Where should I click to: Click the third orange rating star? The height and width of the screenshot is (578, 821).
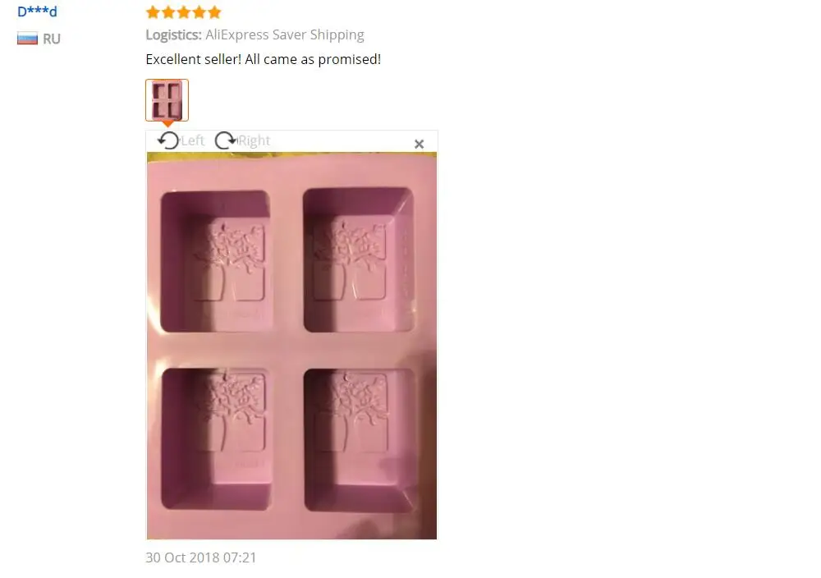pos(184,12)
